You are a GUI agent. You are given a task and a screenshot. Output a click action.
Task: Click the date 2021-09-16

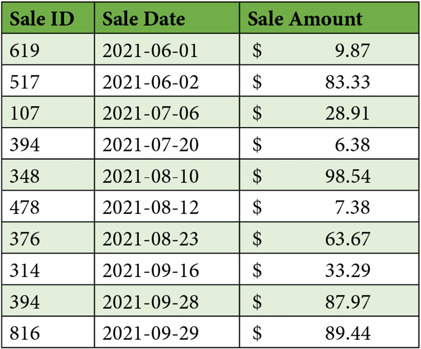coord(151,270)
